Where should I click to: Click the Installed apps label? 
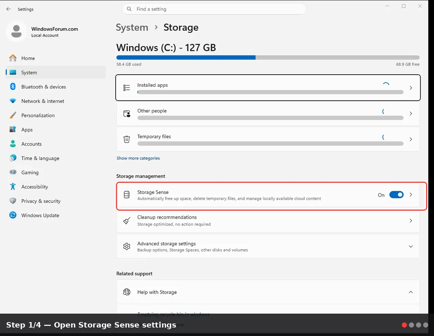153,85
